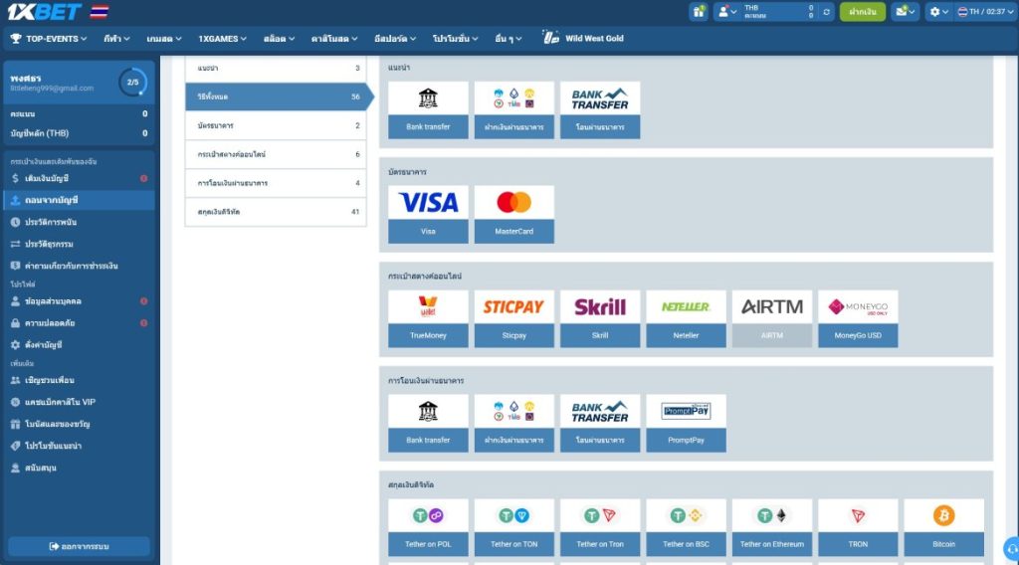Choose AIRTM method
The height and width of the screenshot is (565, 1019).
click(x=772, y=319)
